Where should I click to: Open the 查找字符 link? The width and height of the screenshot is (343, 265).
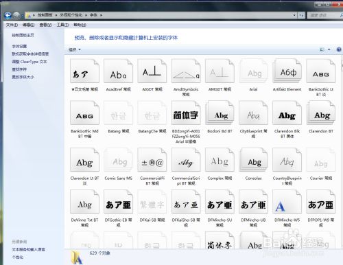pyautogui.click(x=19, y=69)
